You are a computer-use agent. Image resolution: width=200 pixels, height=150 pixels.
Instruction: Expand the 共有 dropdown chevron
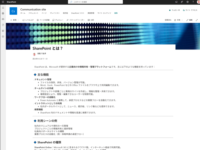182,20
